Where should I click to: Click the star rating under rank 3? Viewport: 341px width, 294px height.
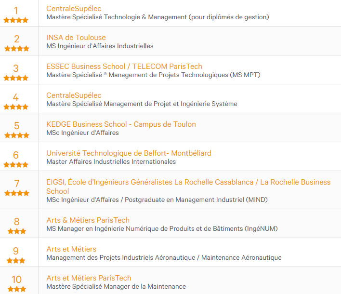[x=16, y=78]
